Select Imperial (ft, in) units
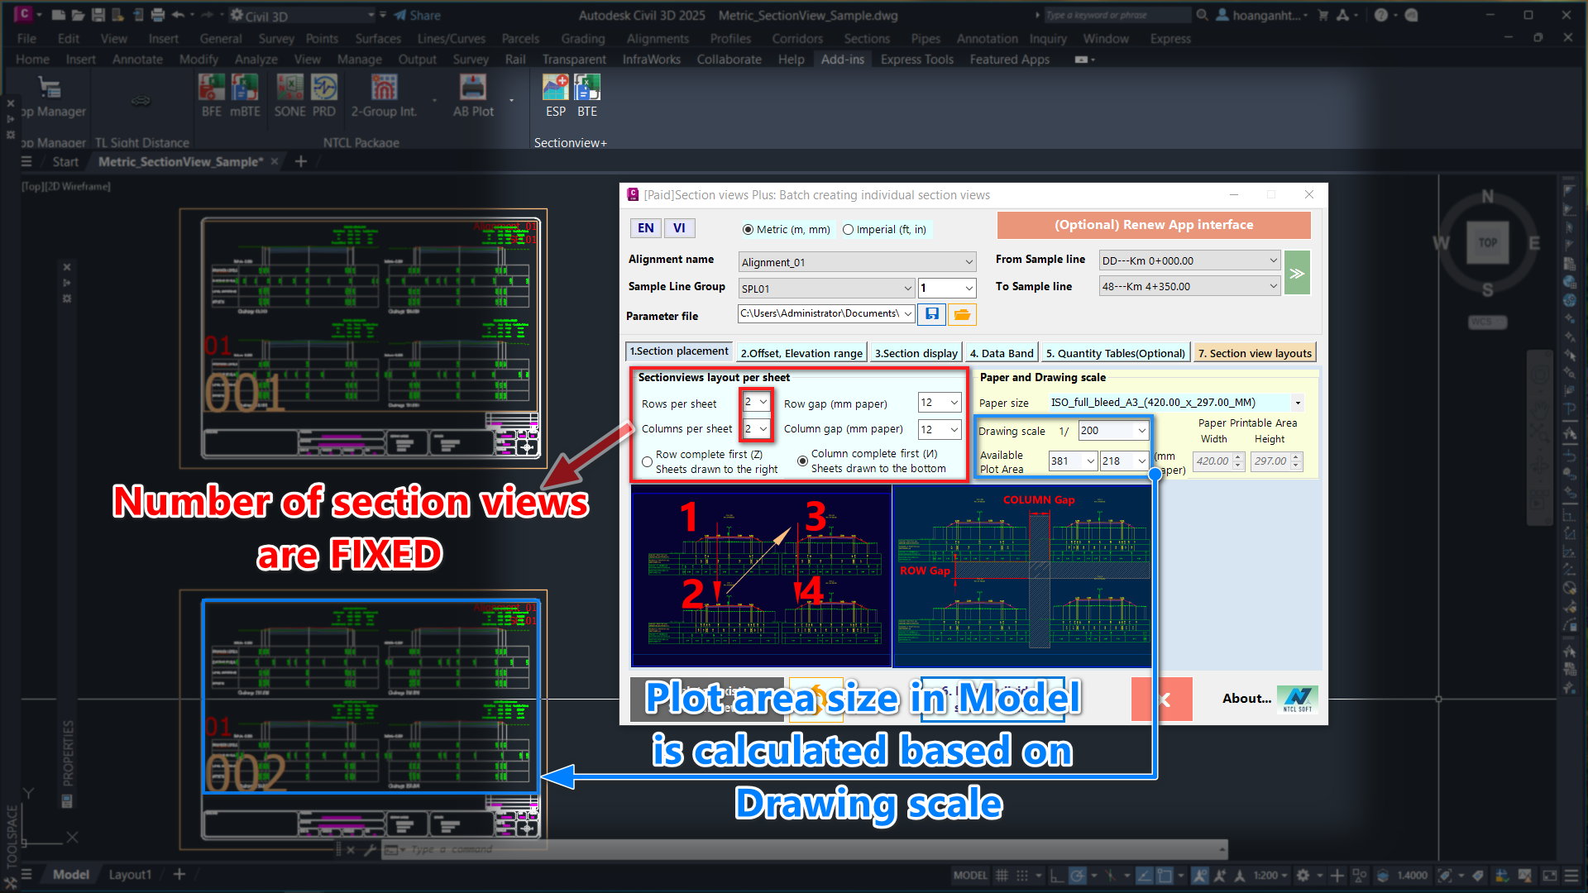The height and width of the screenshot is (893, 1588). click(x=849, y=230)
